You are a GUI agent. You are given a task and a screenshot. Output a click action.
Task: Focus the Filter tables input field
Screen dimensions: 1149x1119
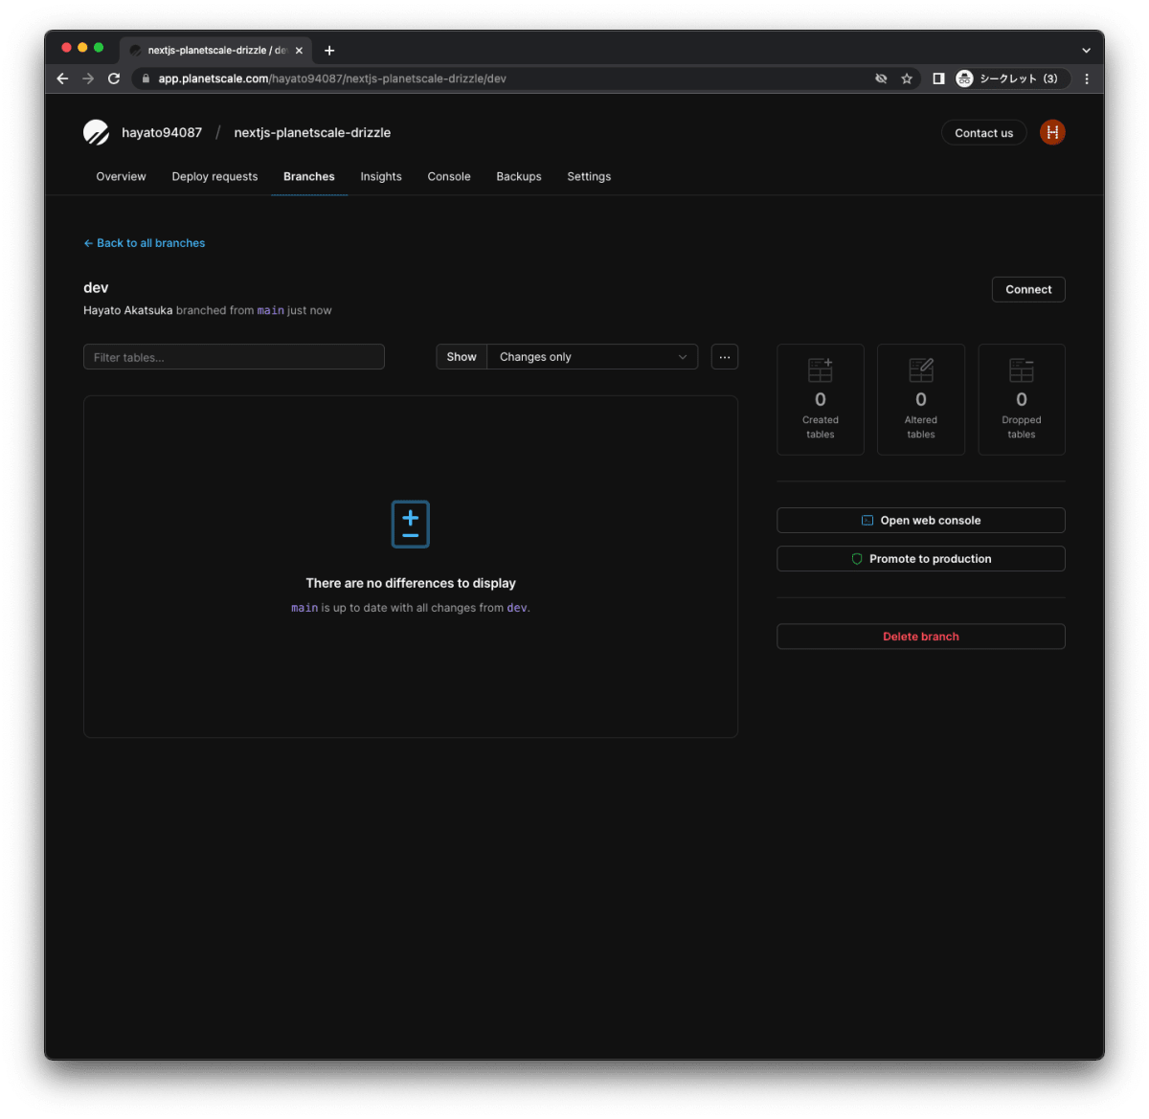[234, 357]
